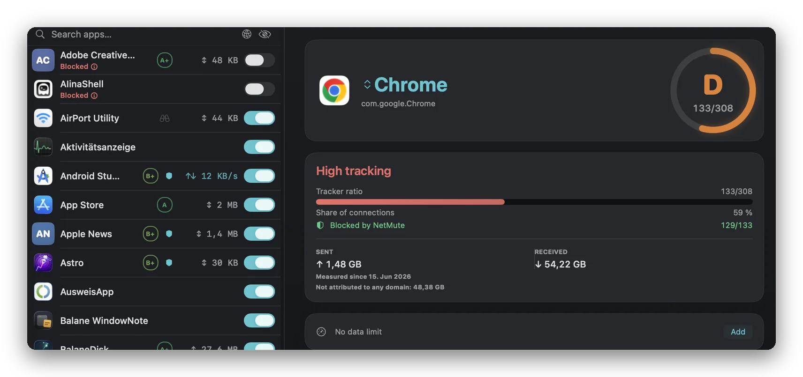Image resolution: width=803 pixels, height=377 pixels.
Task: Turn off the Astro switch
Action: tap(259, 263)
